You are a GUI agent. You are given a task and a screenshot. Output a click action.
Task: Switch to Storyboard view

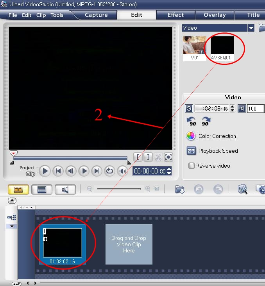(x=18, y=189)
